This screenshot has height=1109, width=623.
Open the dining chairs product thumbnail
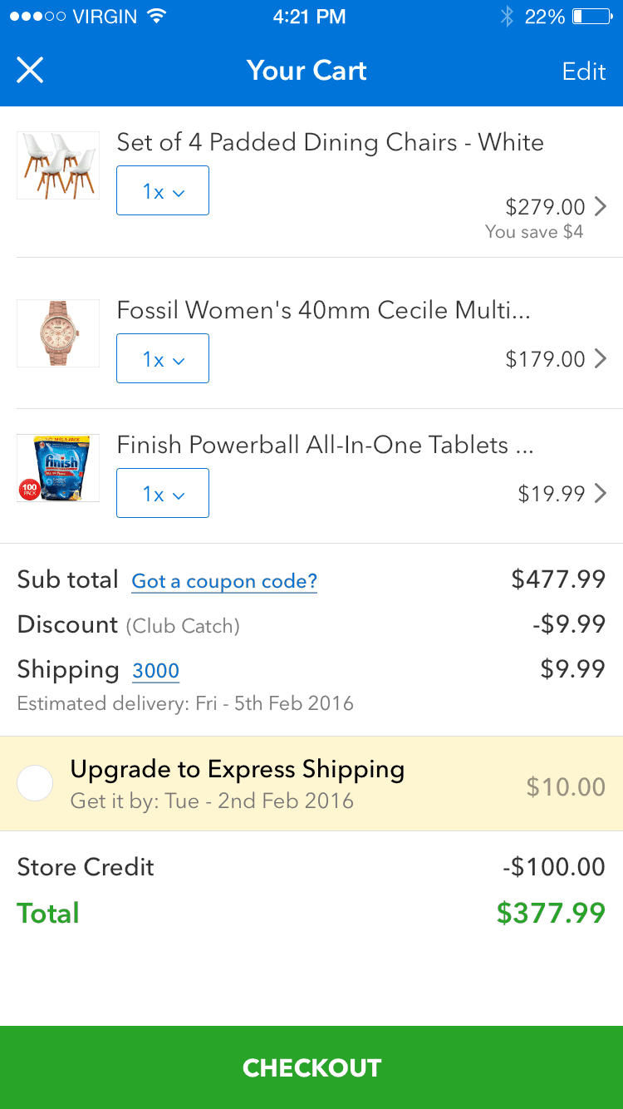58,165
